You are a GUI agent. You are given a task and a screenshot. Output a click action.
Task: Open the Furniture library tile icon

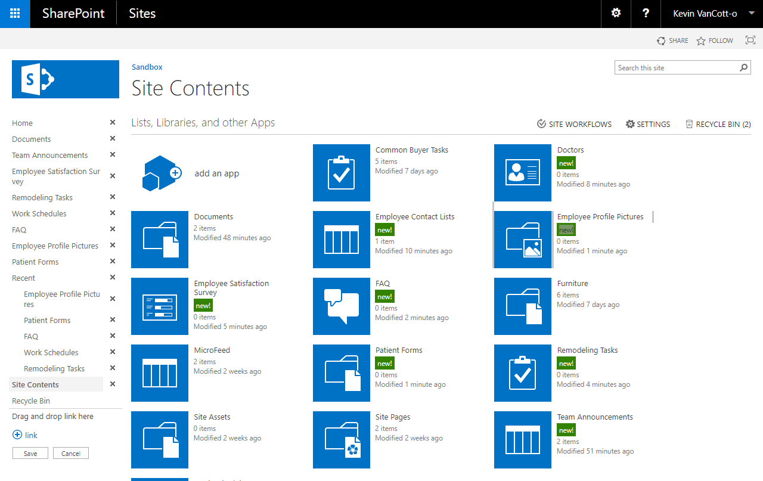(523, 306)
